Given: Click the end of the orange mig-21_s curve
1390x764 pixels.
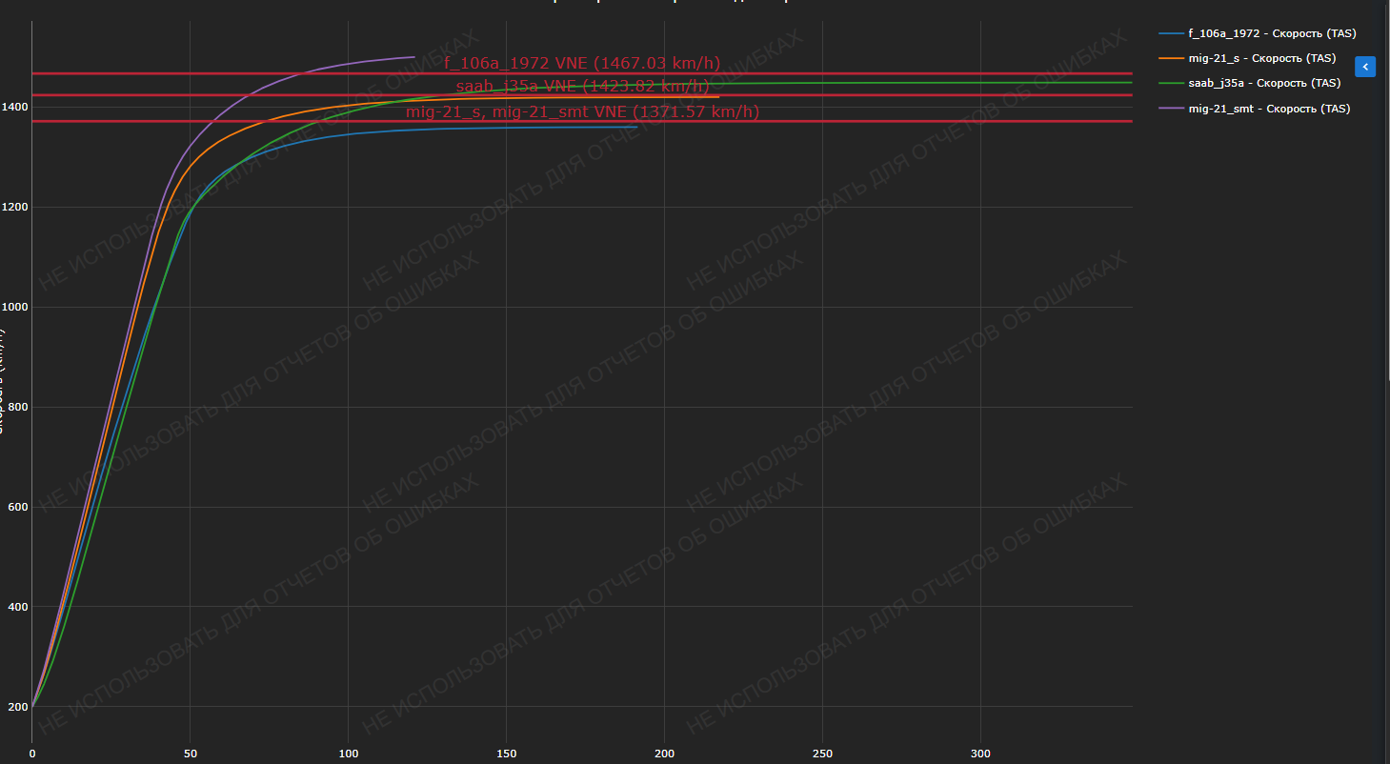Looking at the screenshot, I should click(x=718, y=97).
